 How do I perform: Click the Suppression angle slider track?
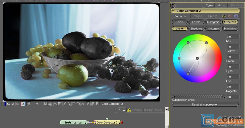(199, 96)
